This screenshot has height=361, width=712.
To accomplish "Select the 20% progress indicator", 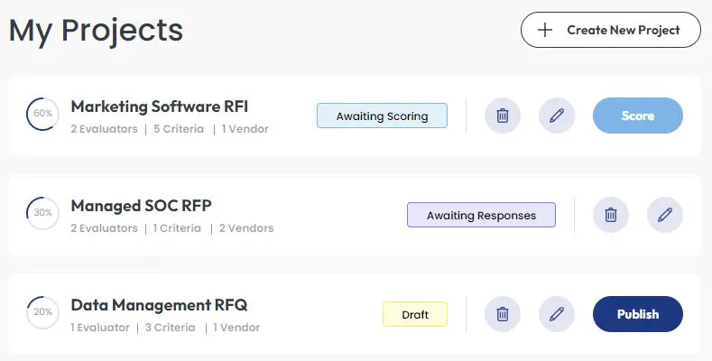I will click(x=42, y=312).
